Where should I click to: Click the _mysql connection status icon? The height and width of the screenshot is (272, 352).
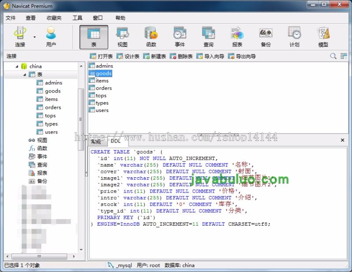pos(110,265)
